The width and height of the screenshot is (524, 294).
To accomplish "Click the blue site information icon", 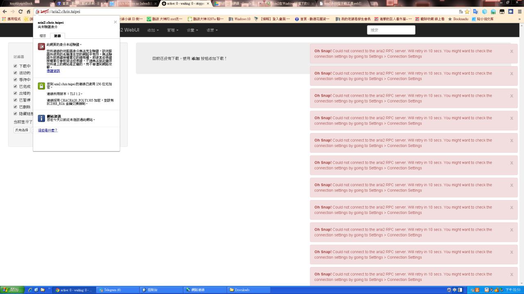I will [41, 118].
